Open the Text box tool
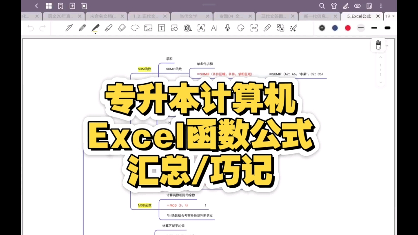This screenshot has width=418, height=235. pos(161,28)
